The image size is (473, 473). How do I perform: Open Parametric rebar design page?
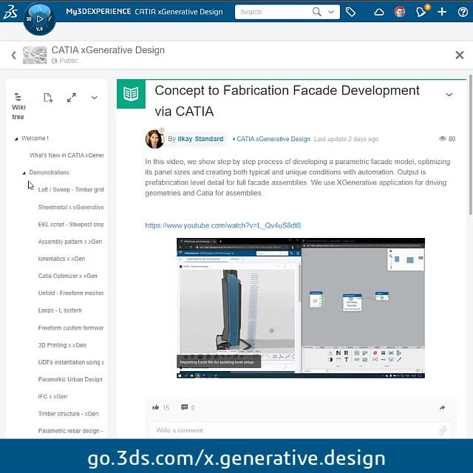coord(71,431)
